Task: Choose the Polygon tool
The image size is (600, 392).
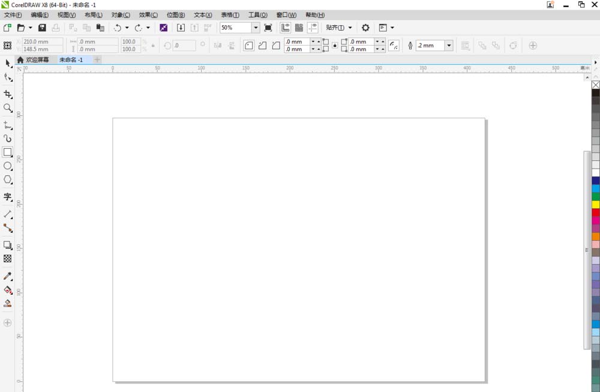Action: [8, 180]
